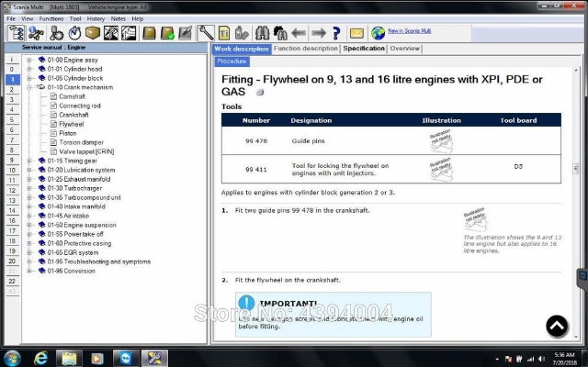Select the i entry in the number sidebar
The width and height of the screenshot is (588, 367).
12,59
